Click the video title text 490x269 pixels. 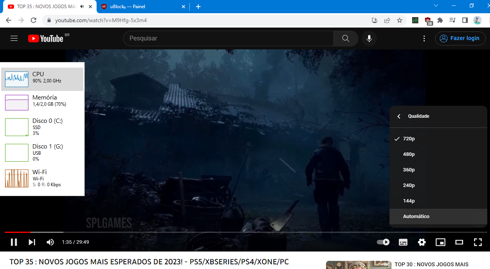(149, 262)
